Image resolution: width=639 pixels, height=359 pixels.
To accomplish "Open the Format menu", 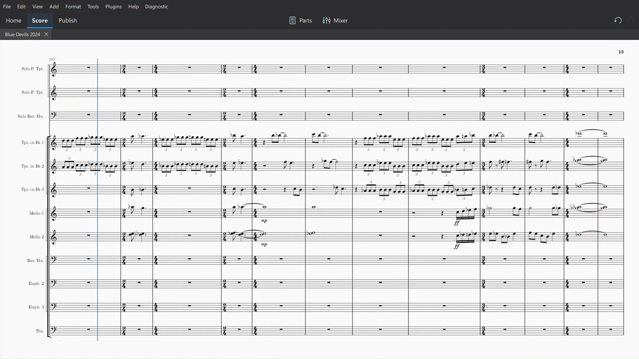I will (x=73, y=6).
